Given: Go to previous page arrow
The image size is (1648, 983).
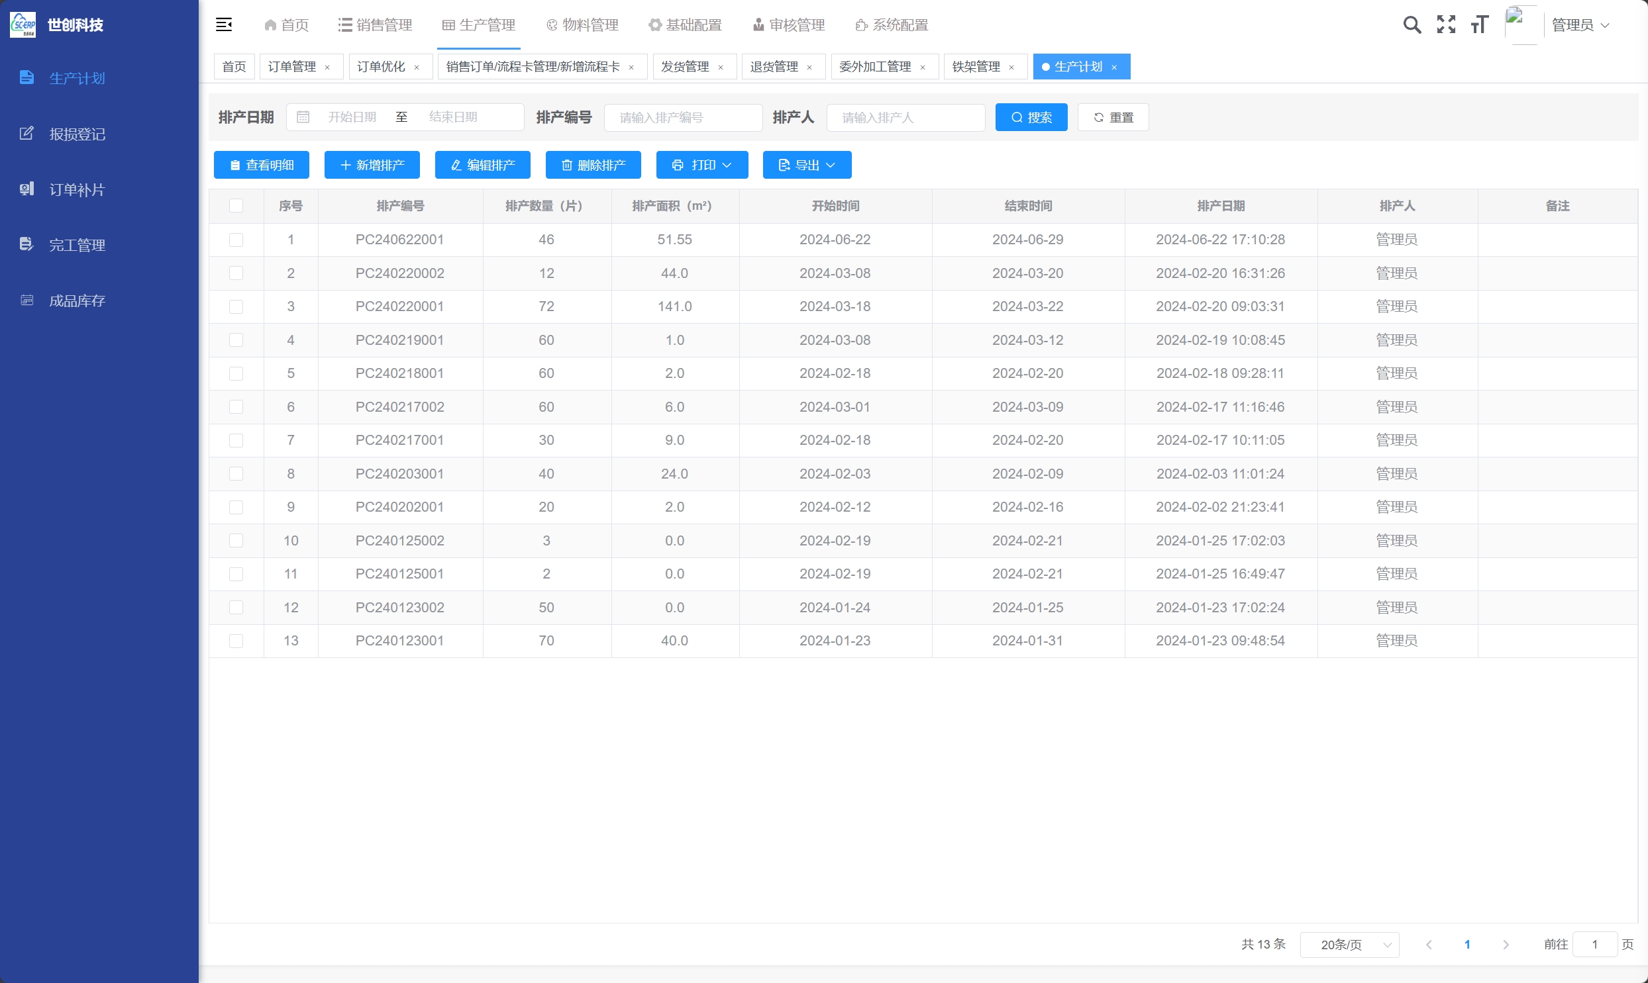Looking at the screenshot, I should point(1429,945).
